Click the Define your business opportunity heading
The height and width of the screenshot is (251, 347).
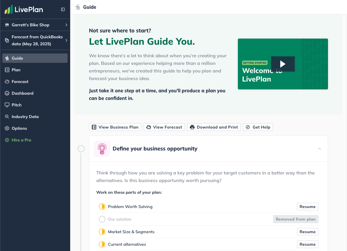[155, 149]
